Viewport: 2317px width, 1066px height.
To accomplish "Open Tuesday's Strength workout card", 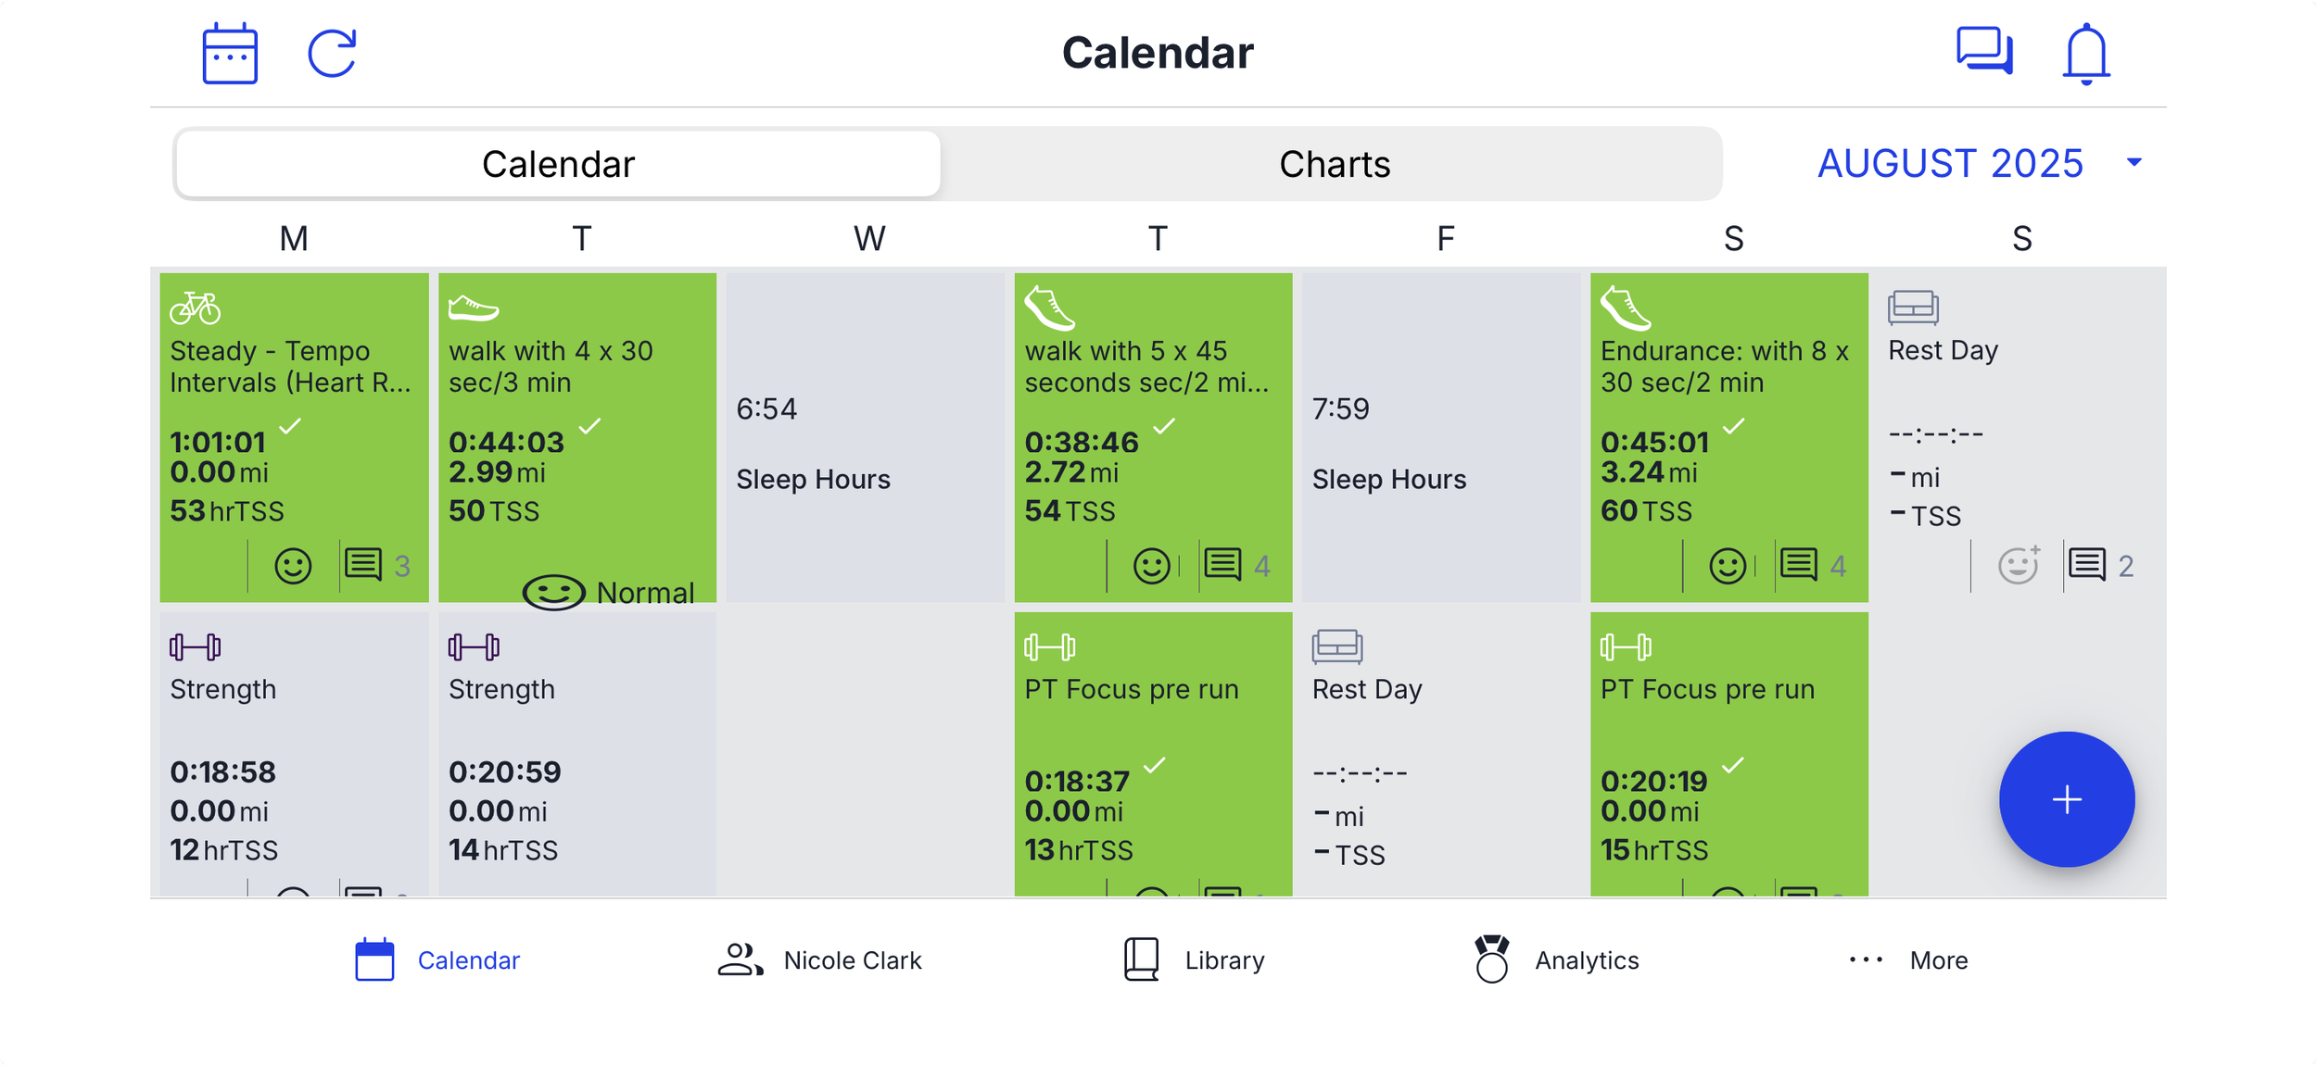I will coord(577,754).
